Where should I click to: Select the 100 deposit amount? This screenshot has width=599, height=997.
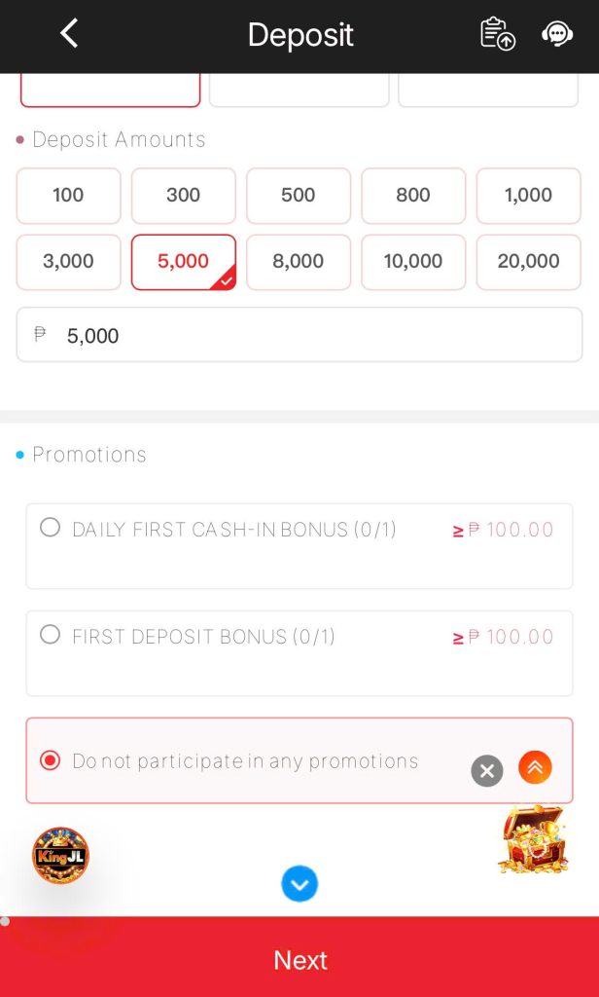(x=68, y=195)
